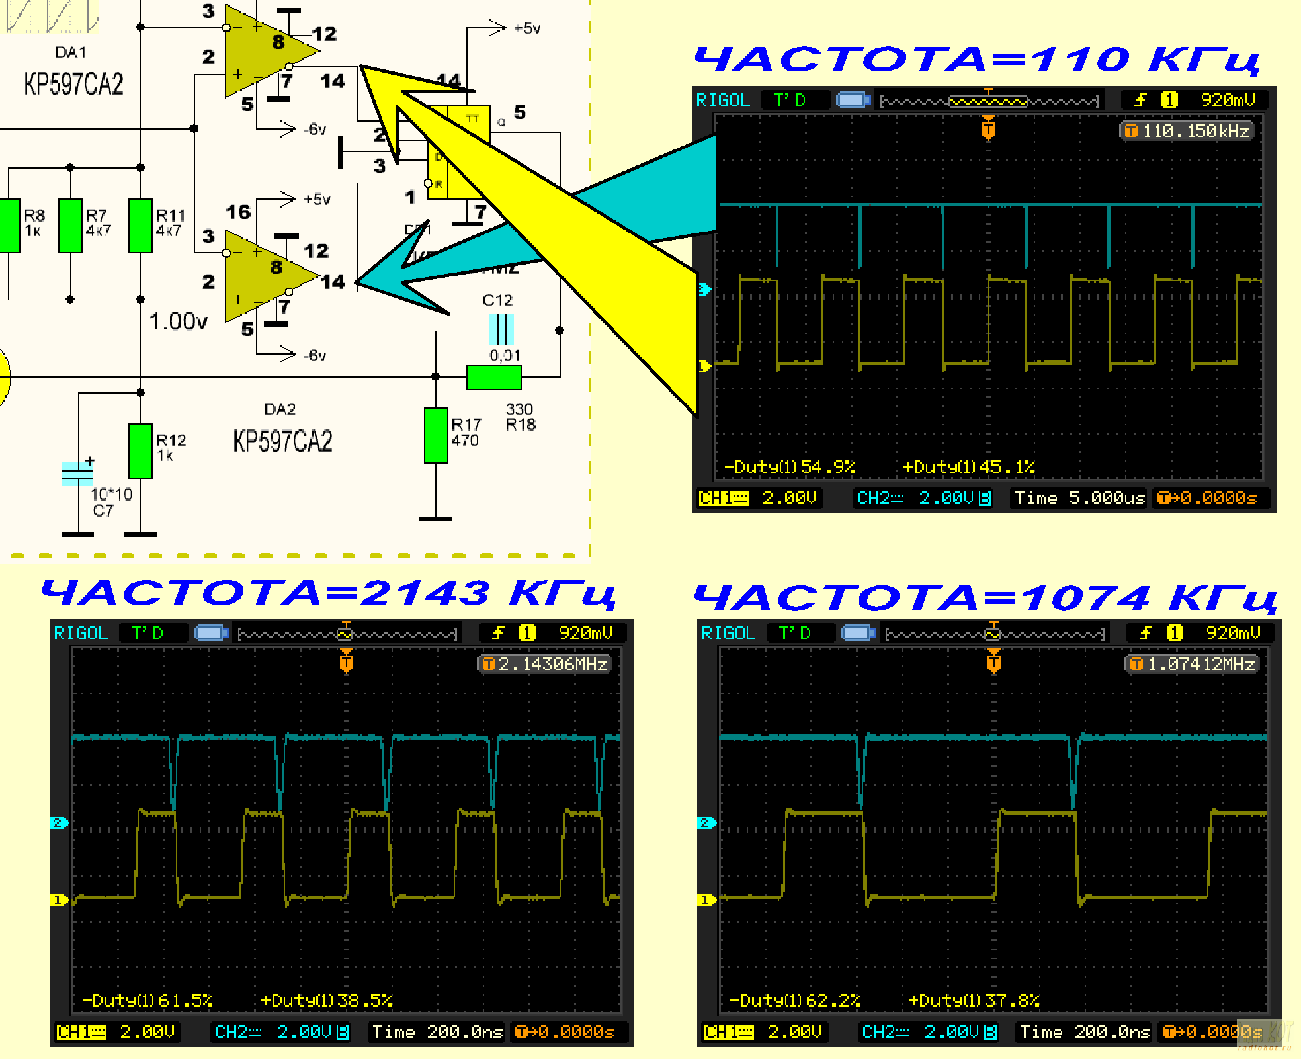Click the R8 1k resistor label
Screen dimensions: 1301x1059
pos(34,223)
